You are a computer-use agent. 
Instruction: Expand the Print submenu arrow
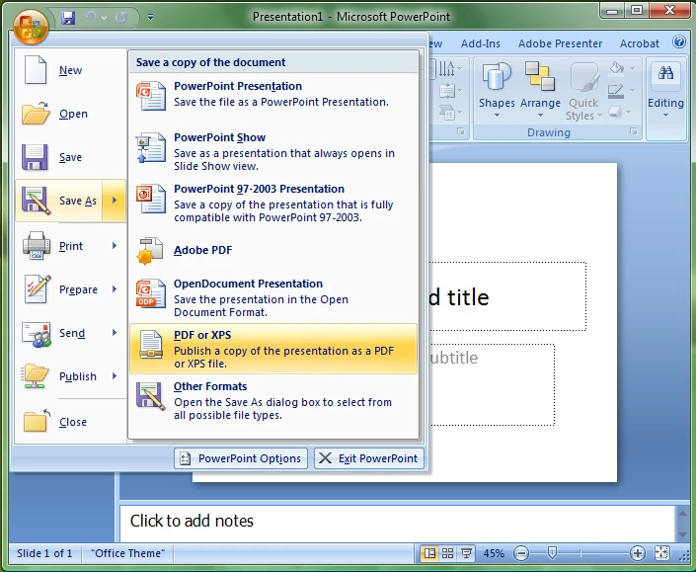pos(115,246)
